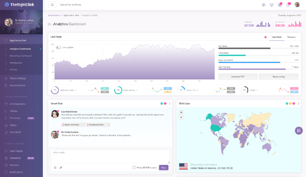
Task: Click Dr. Codex Lantern sidebar profile name
Action: pyautogui.click(x=24, y=20)
